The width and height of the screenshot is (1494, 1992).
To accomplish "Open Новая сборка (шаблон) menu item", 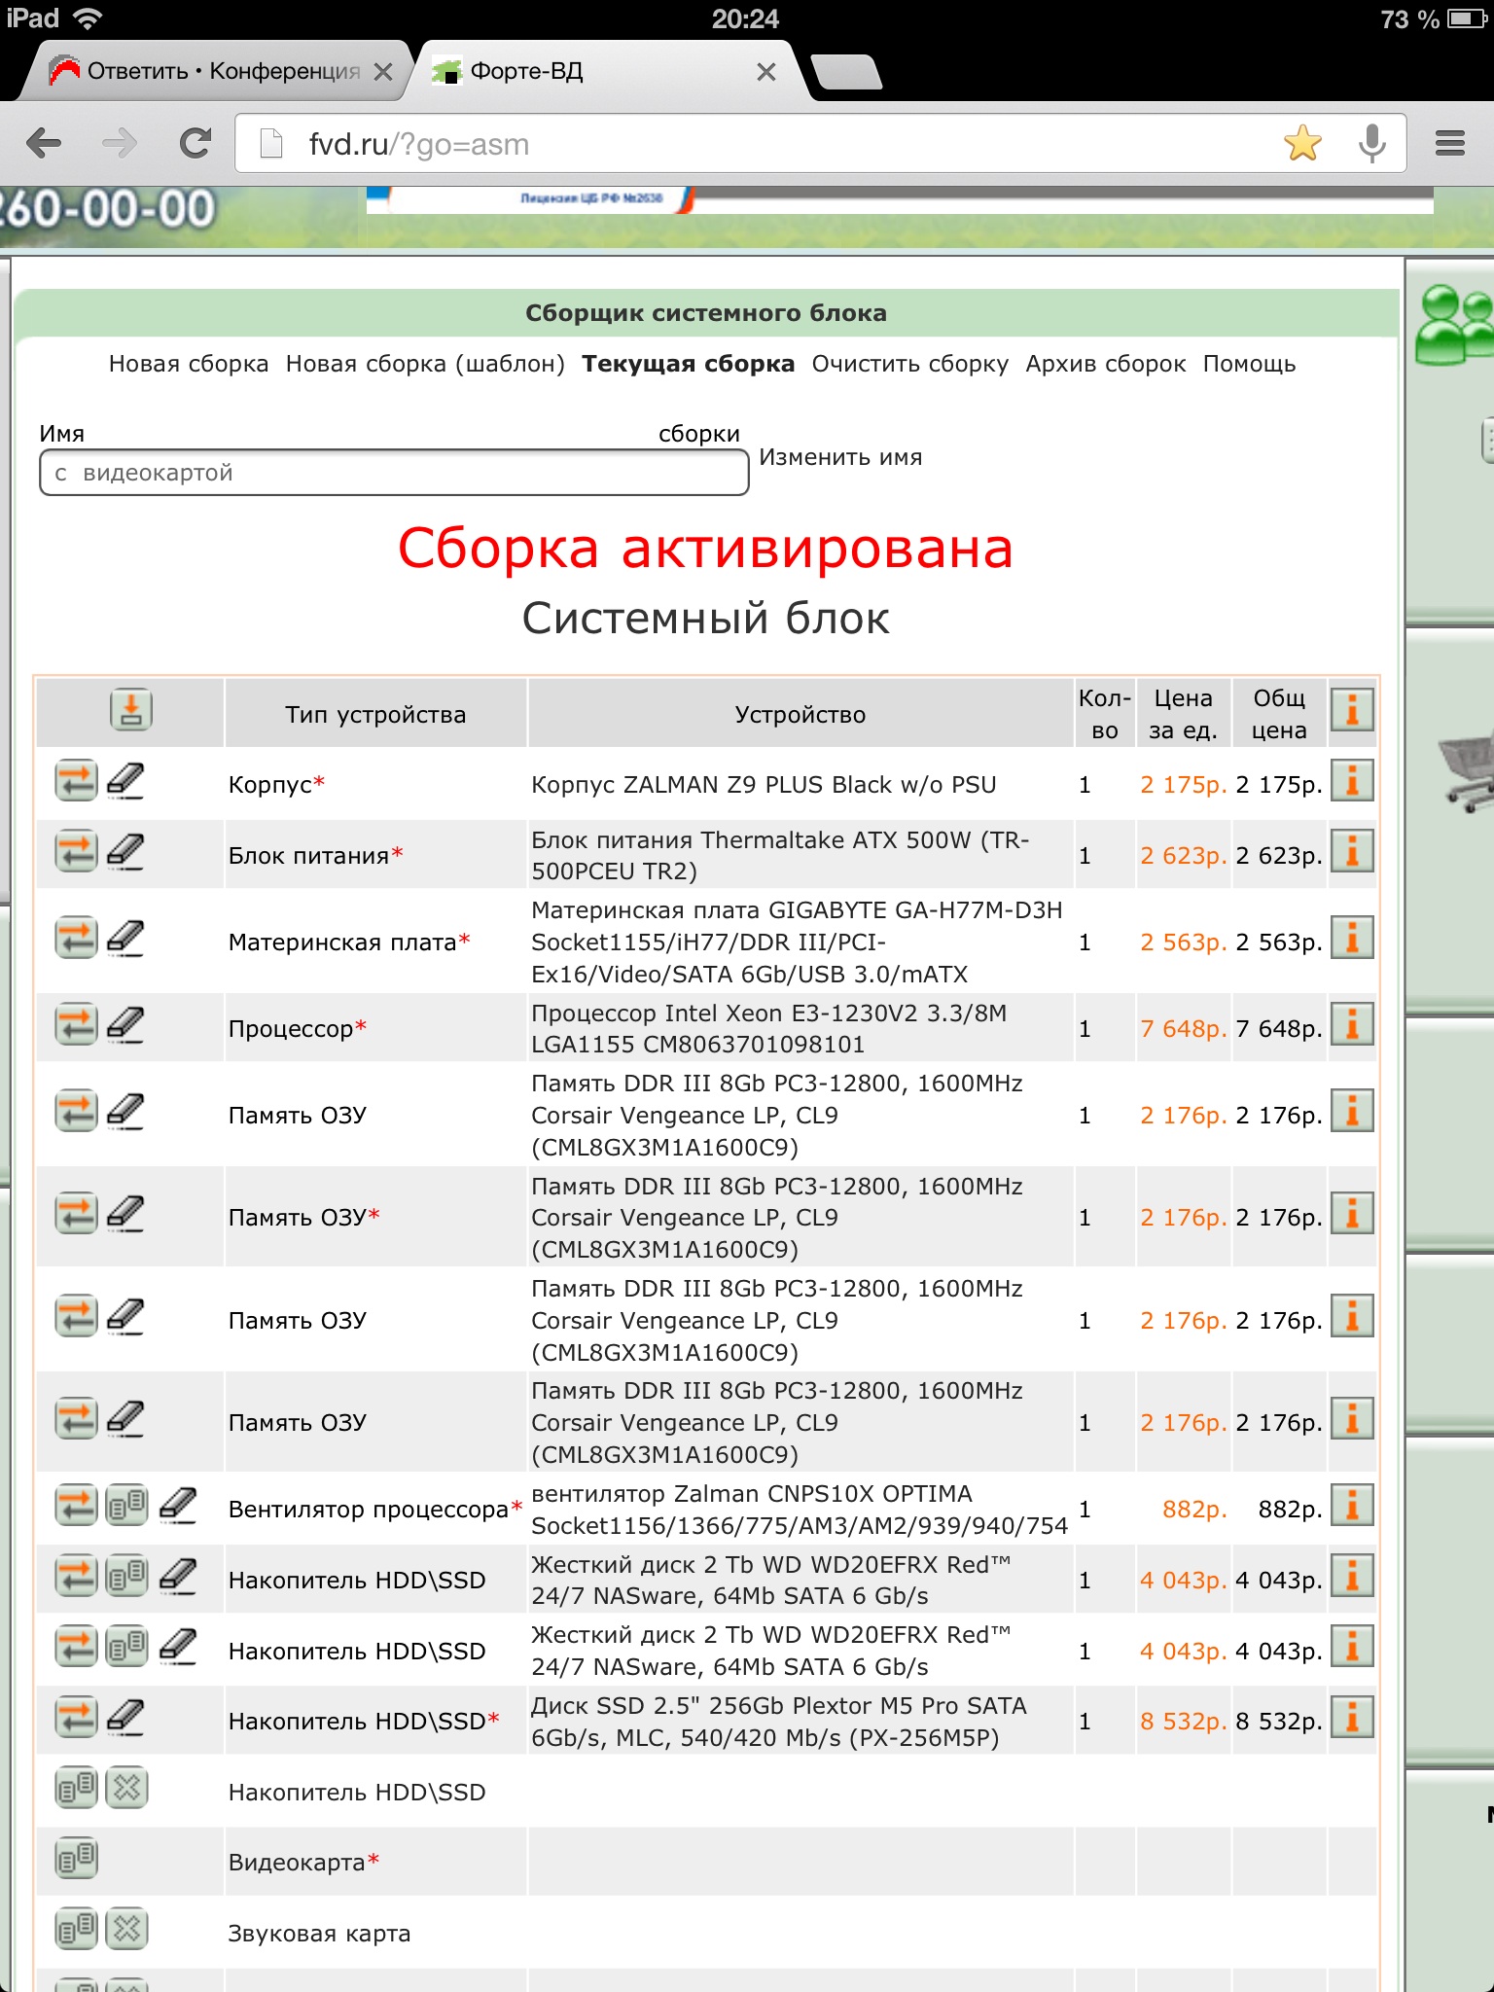I will pyautogui.click(x=425, y=364).
